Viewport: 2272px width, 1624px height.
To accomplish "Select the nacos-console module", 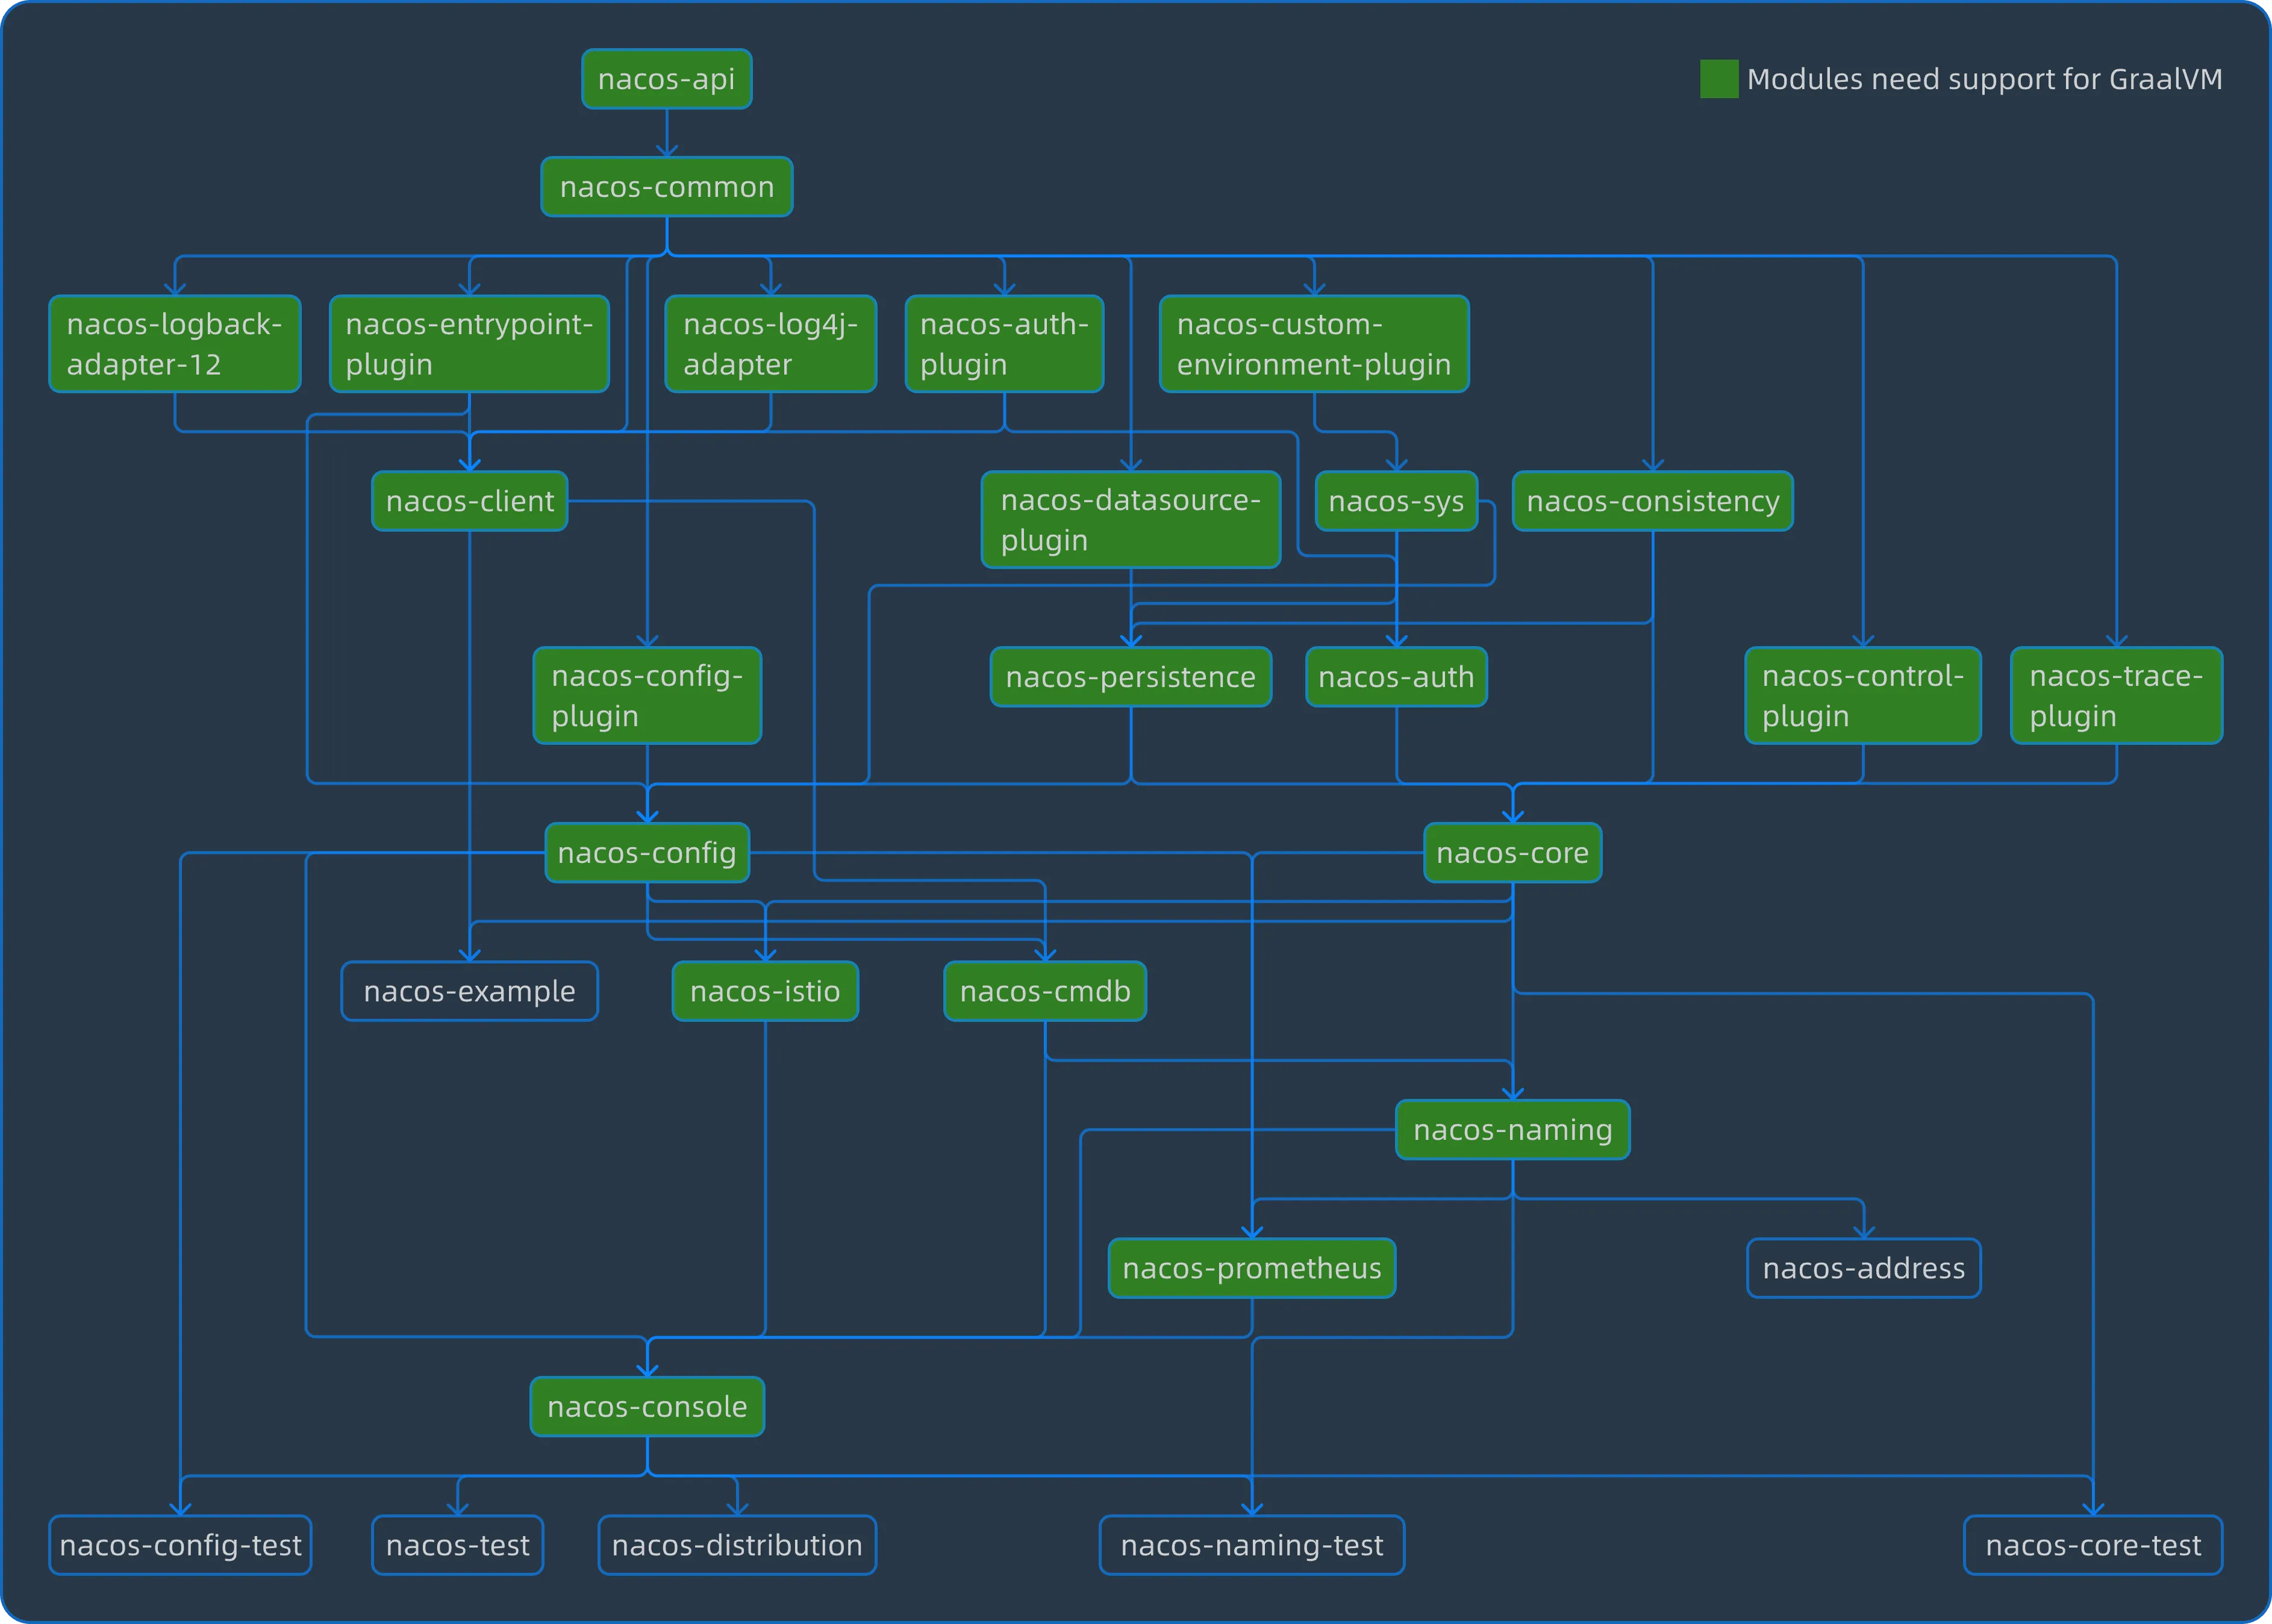I will tap(647, 1407).
